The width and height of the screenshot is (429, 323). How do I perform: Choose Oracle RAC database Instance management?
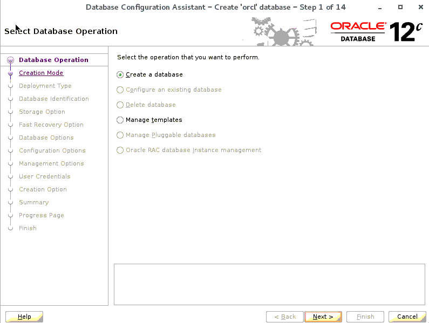120,150
